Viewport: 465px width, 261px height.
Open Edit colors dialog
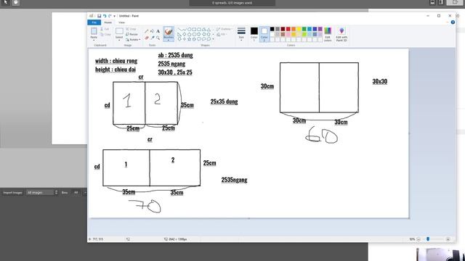(328, 34)
